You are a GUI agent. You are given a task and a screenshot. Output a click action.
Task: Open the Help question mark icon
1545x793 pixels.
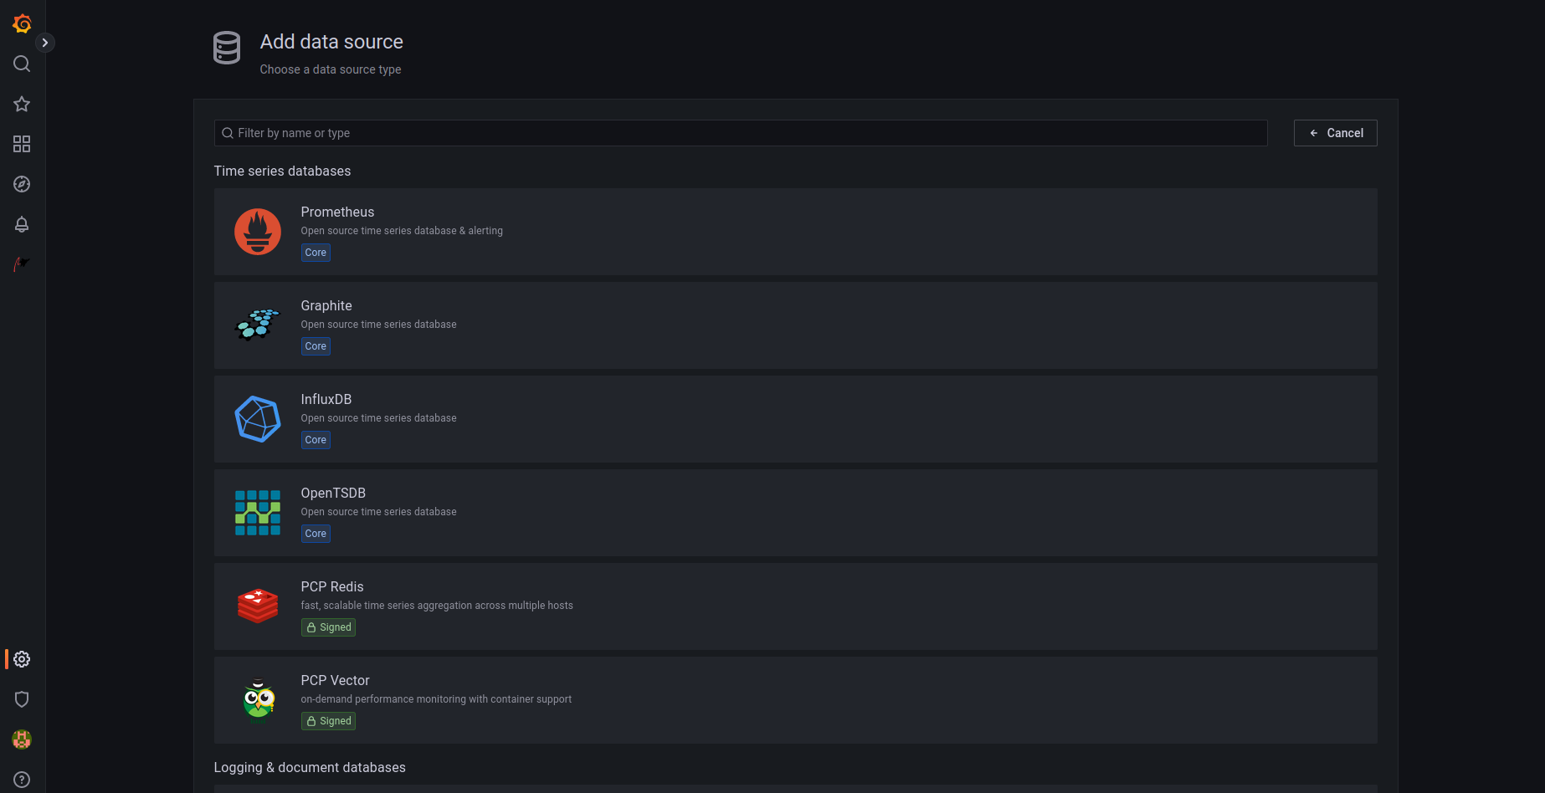click(x=22, y=780)
